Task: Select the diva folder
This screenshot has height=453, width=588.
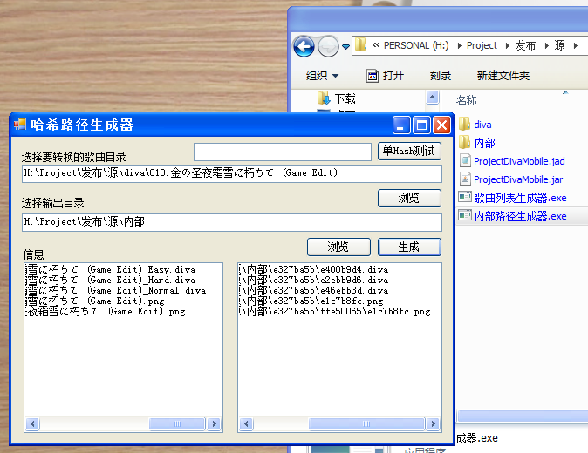Action: pyautogui.click(x=475, y=125)
